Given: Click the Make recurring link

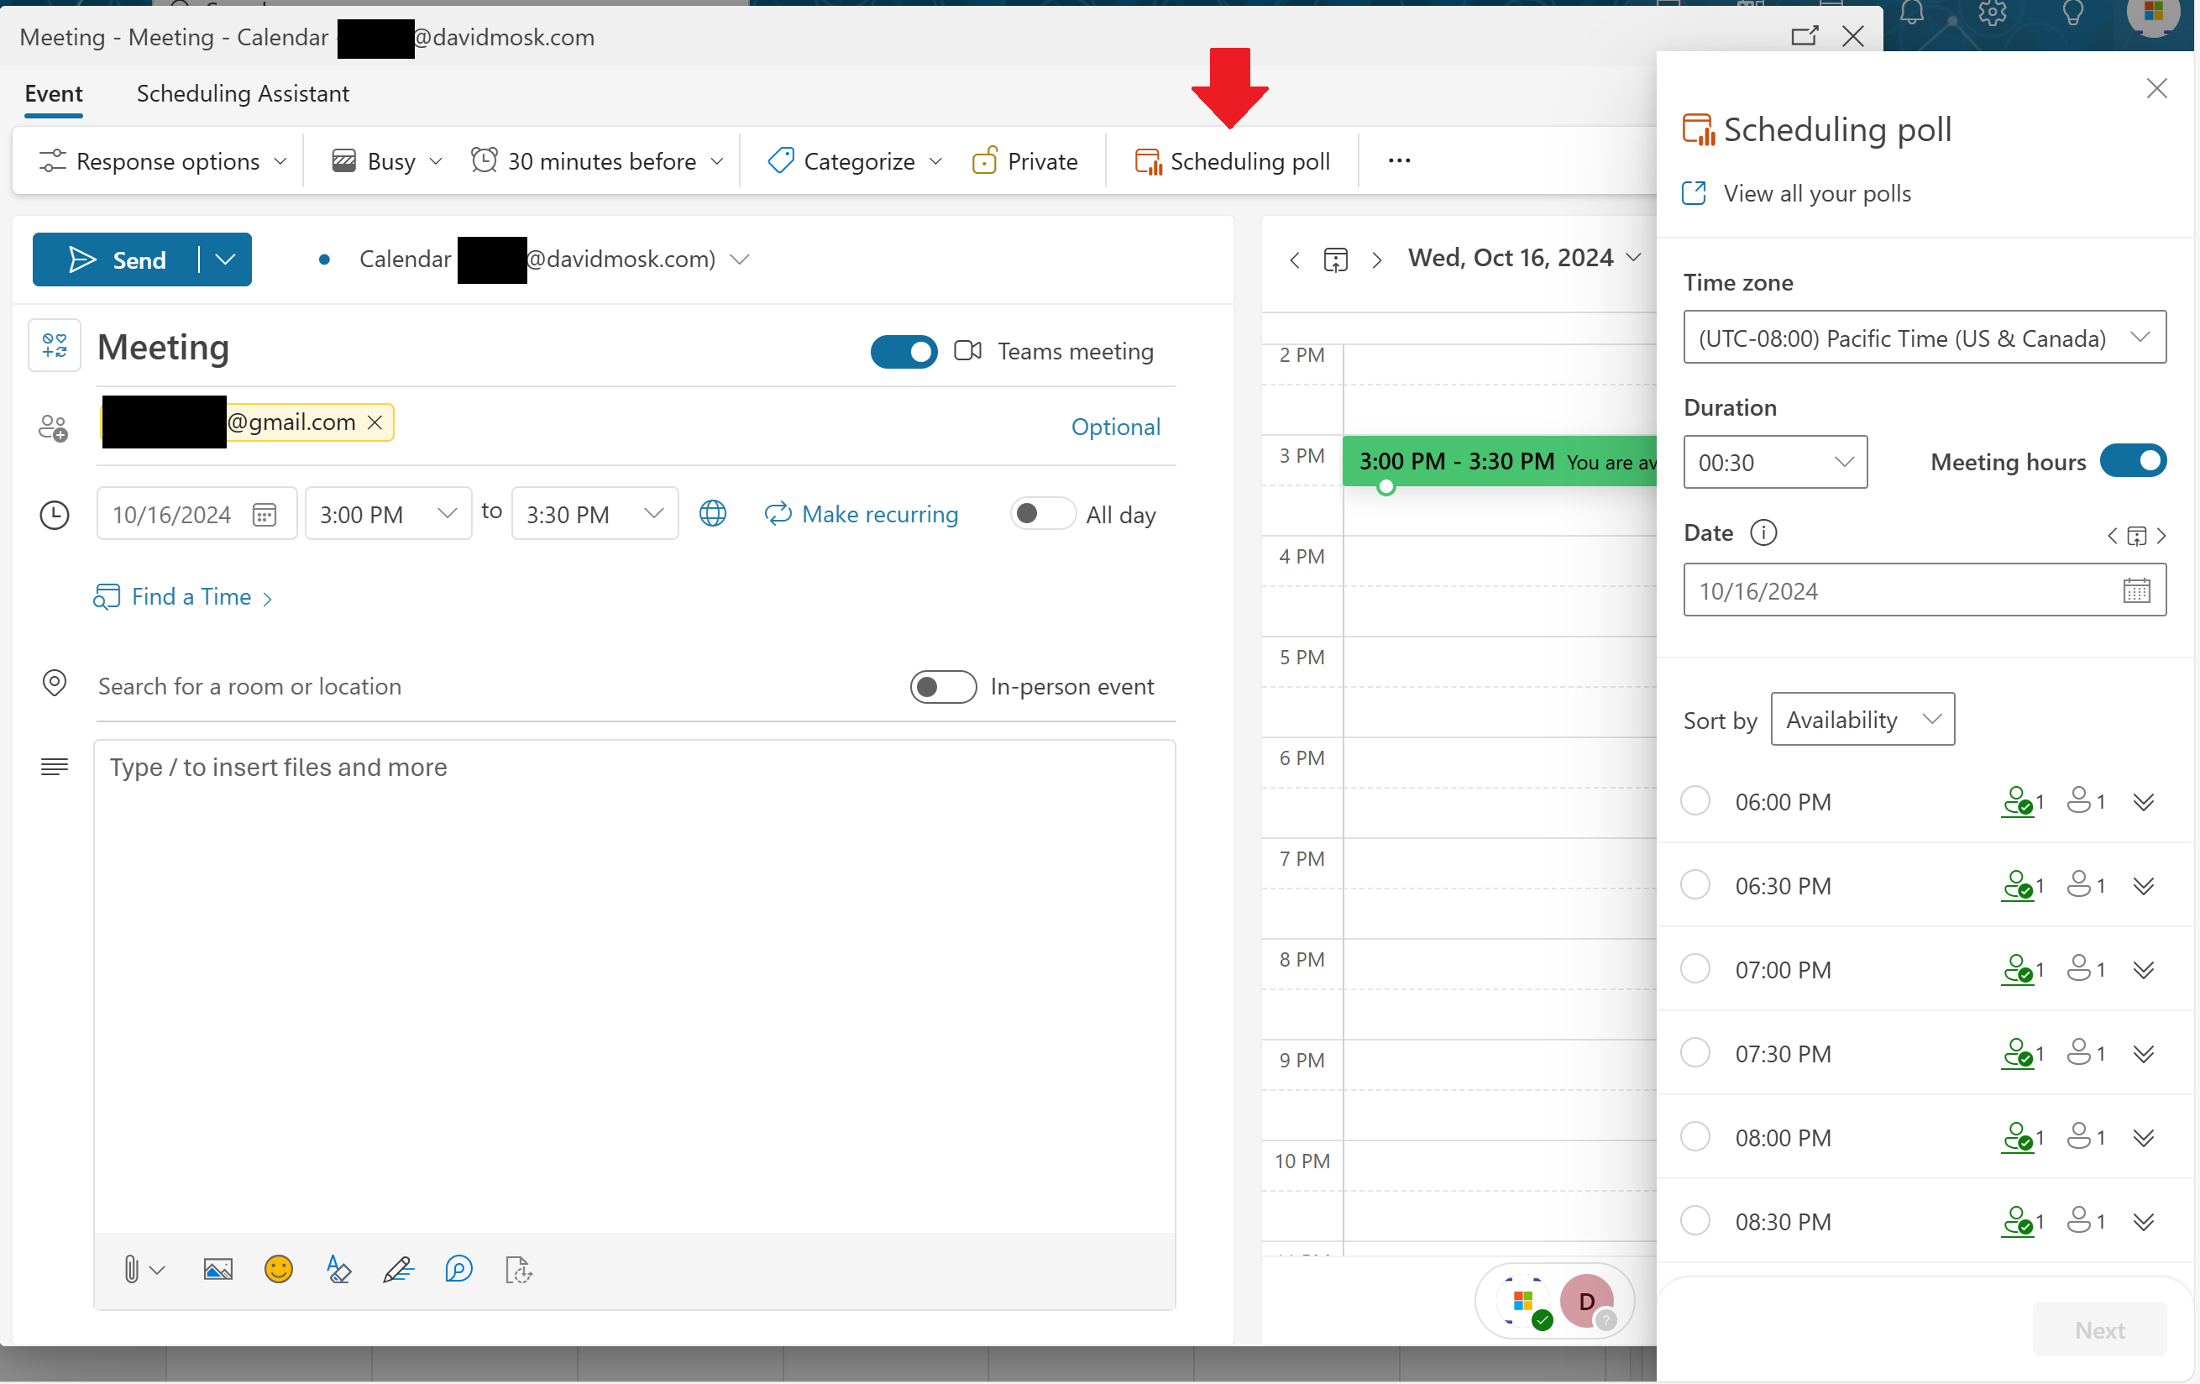Looking at the screenshot, I should click(861, 514).
